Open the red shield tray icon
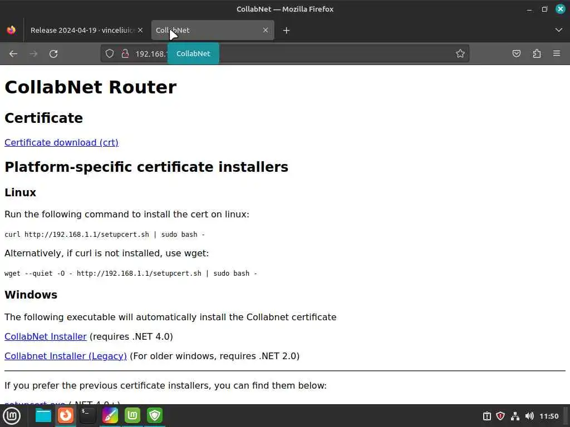Viewport: 570px width, 427px height. pos(500,416)
